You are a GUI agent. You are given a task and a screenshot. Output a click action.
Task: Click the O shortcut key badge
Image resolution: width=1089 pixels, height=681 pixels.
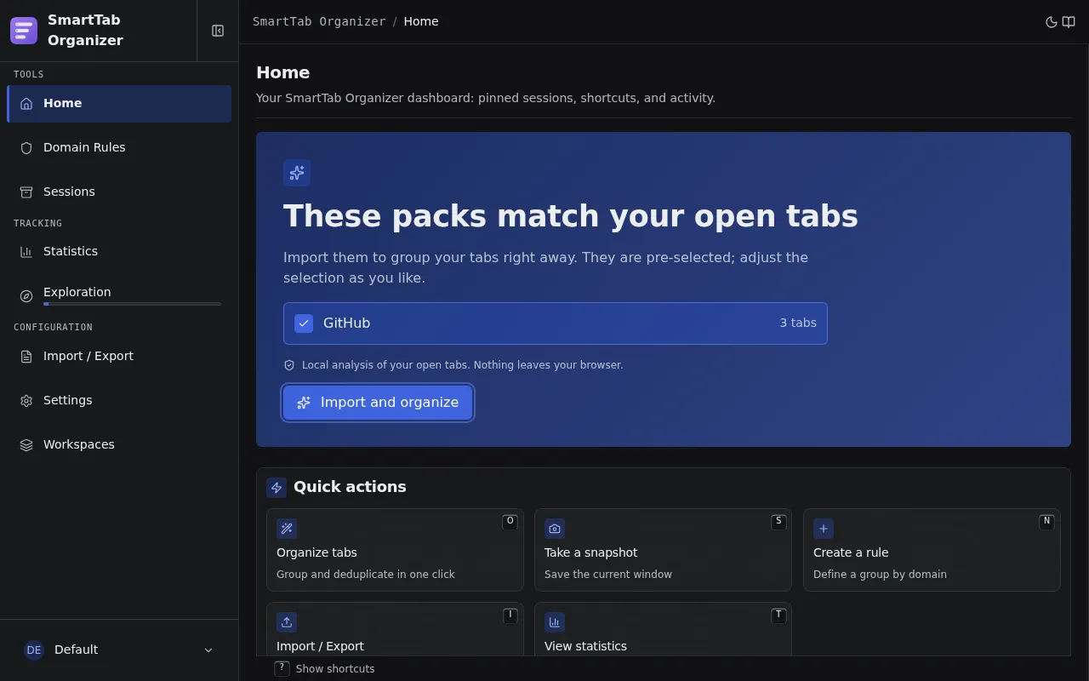point(510,522)
